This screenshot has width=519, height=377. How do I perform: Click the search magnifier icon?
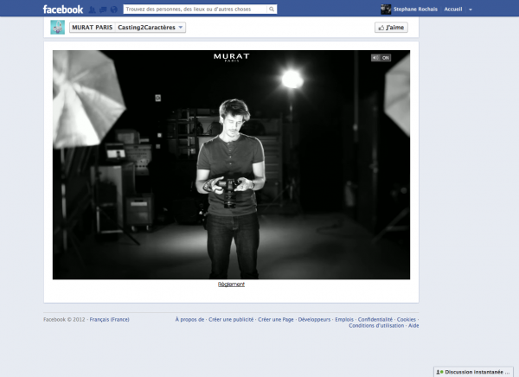[x=272, y=10]
